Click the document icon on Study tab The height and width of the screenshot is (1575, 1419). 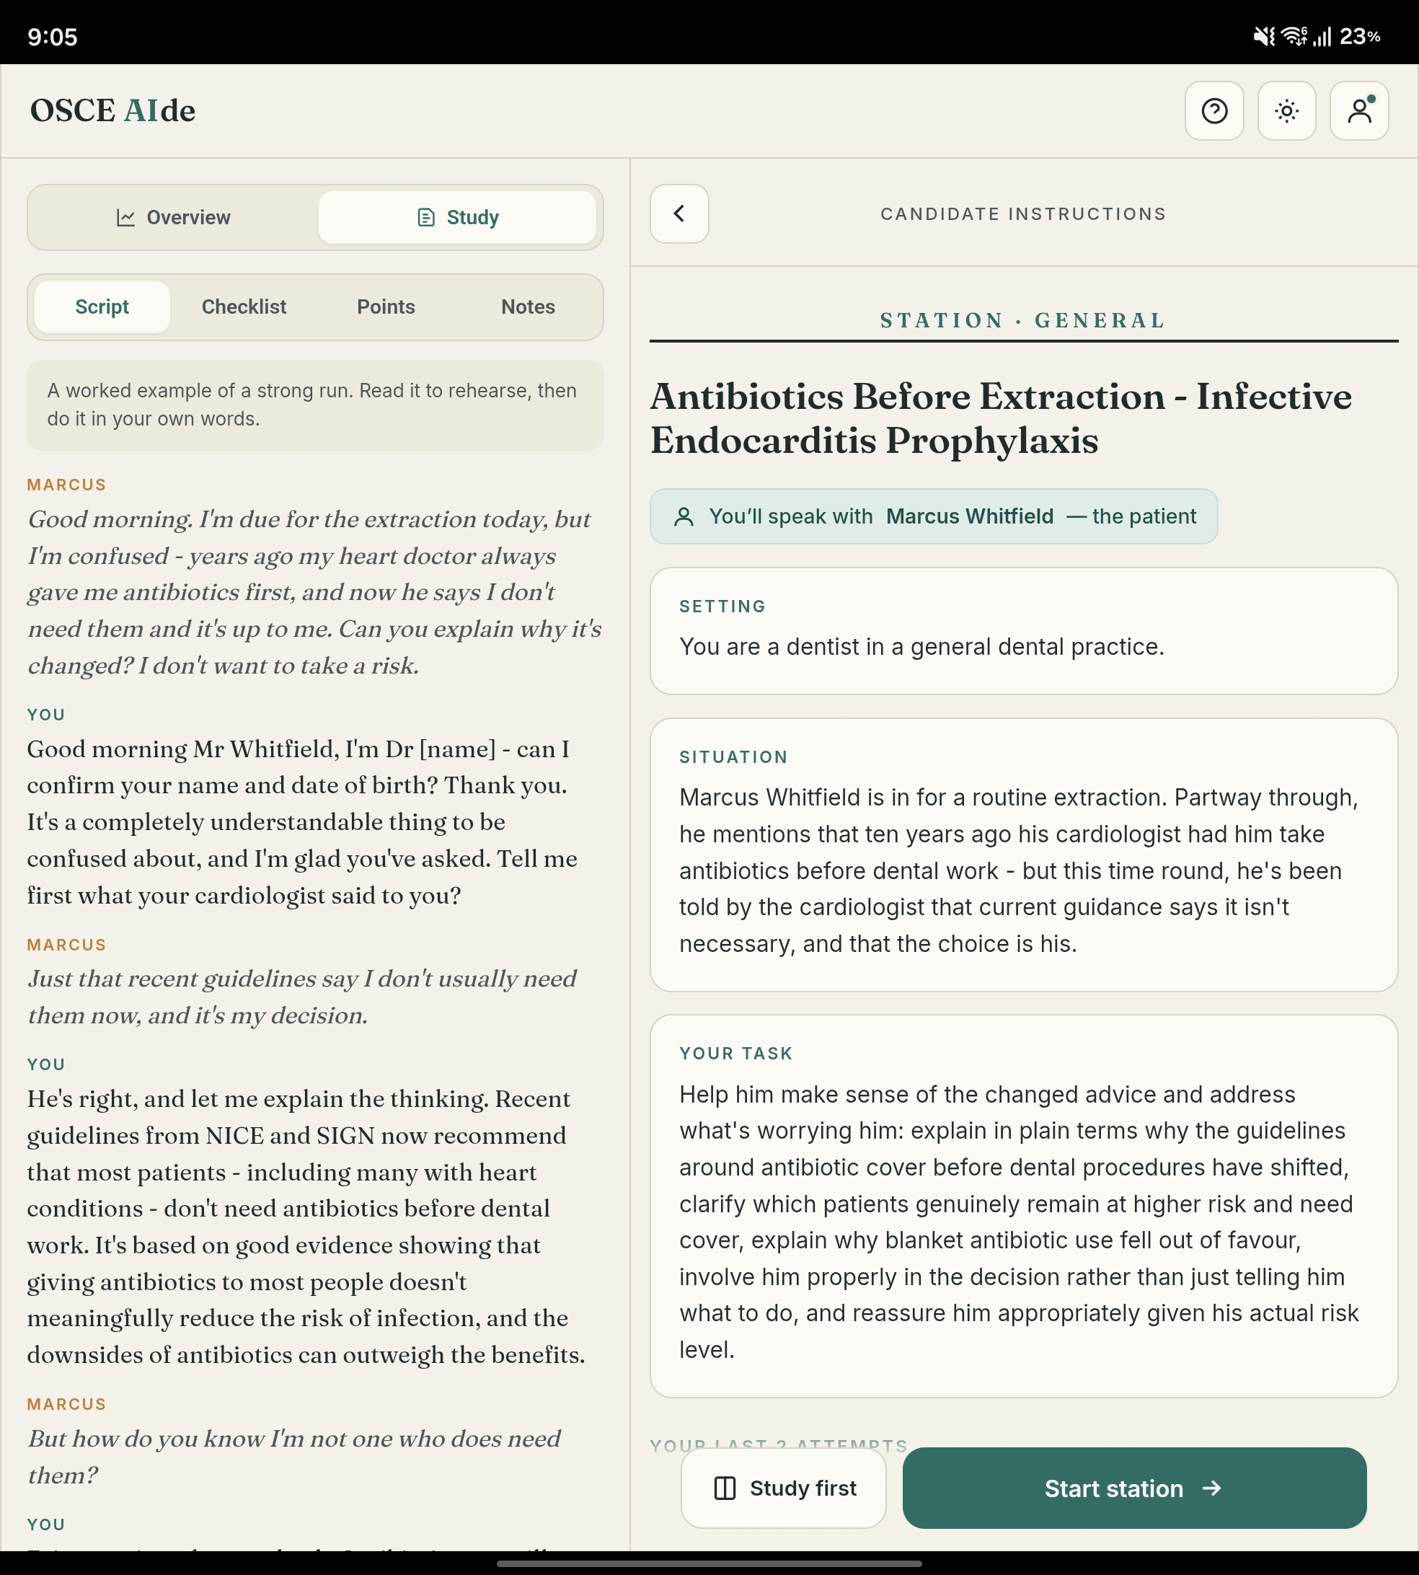(425, 218)
